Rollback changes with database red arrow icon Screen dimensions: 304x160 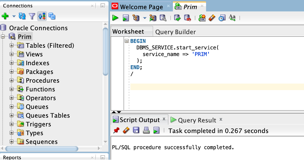pos(188,18)
